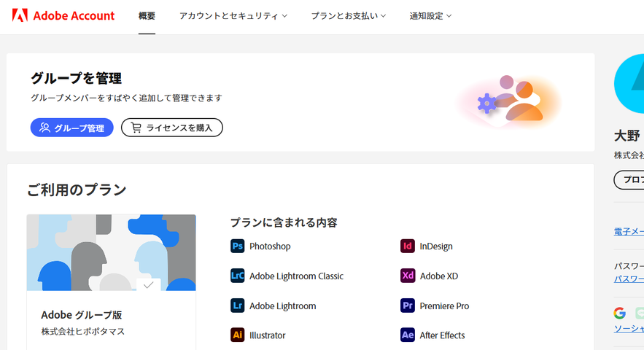Expand the プランとお支払い menu

pyautogui.click(x=349, y=16)
